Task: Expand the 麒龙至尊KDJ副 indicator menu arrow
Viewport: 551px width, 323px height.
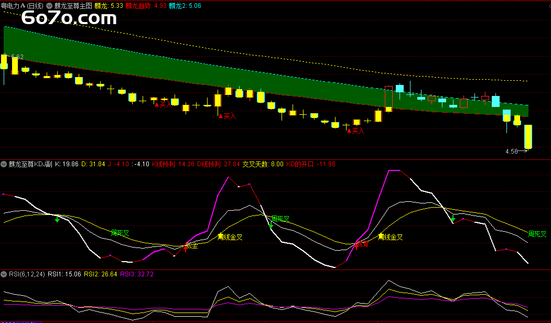Action: click(x=4, y=164)
